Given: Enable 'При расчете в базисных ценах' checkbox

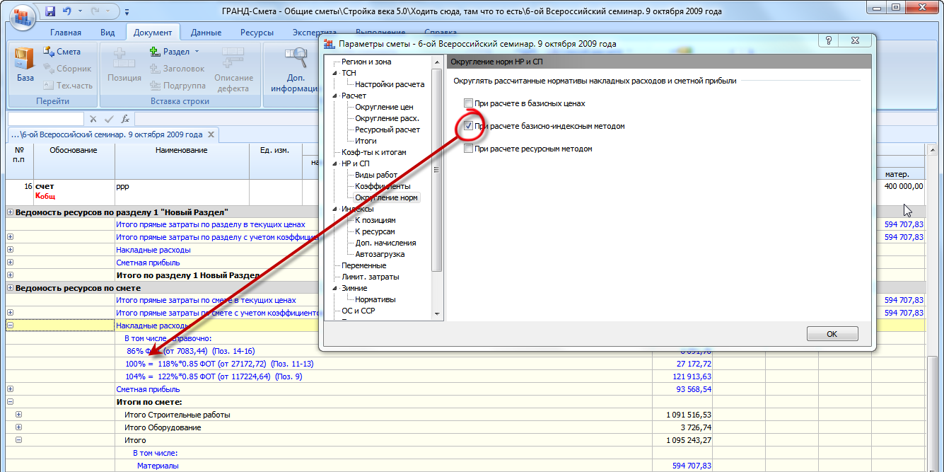Looking at the screenshot, I should (468, 103).
